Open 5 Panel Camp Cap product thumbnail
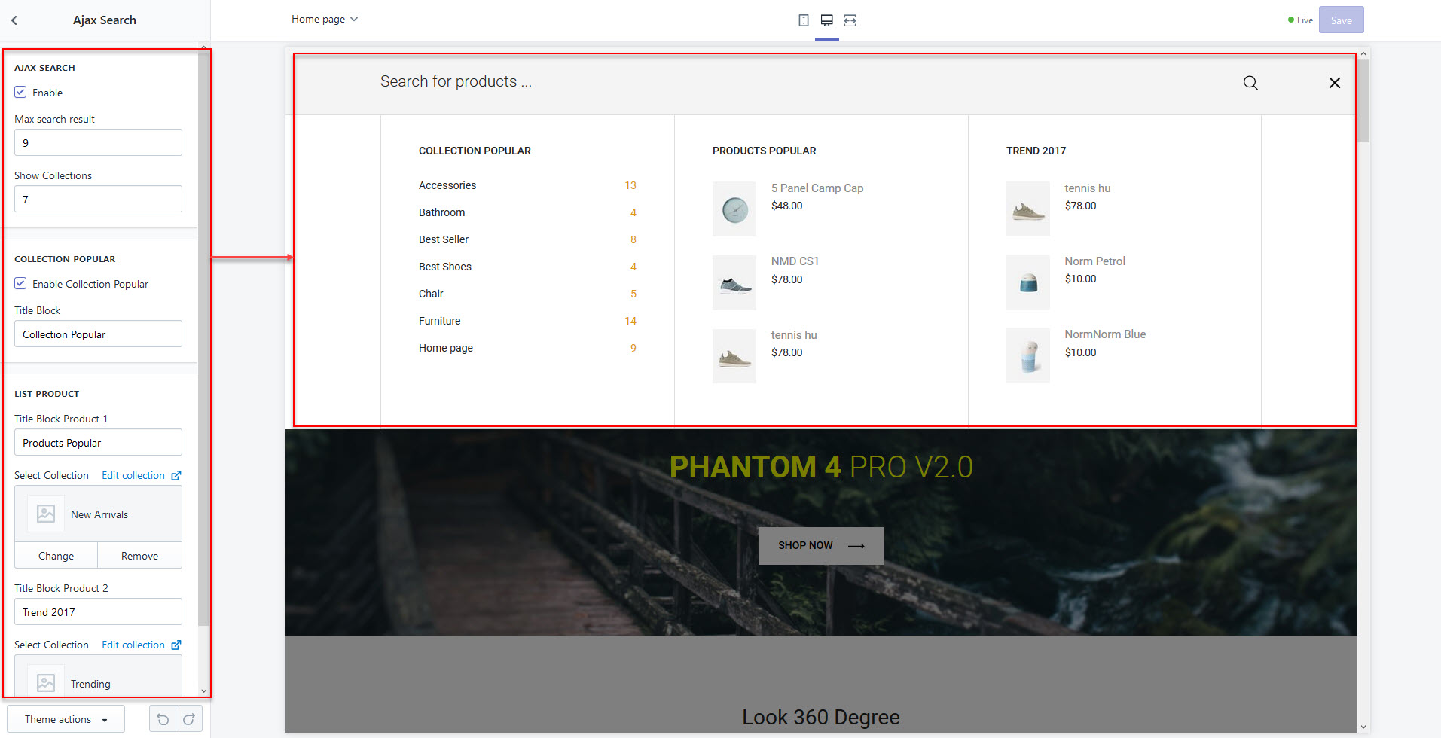 click(734, 209)
